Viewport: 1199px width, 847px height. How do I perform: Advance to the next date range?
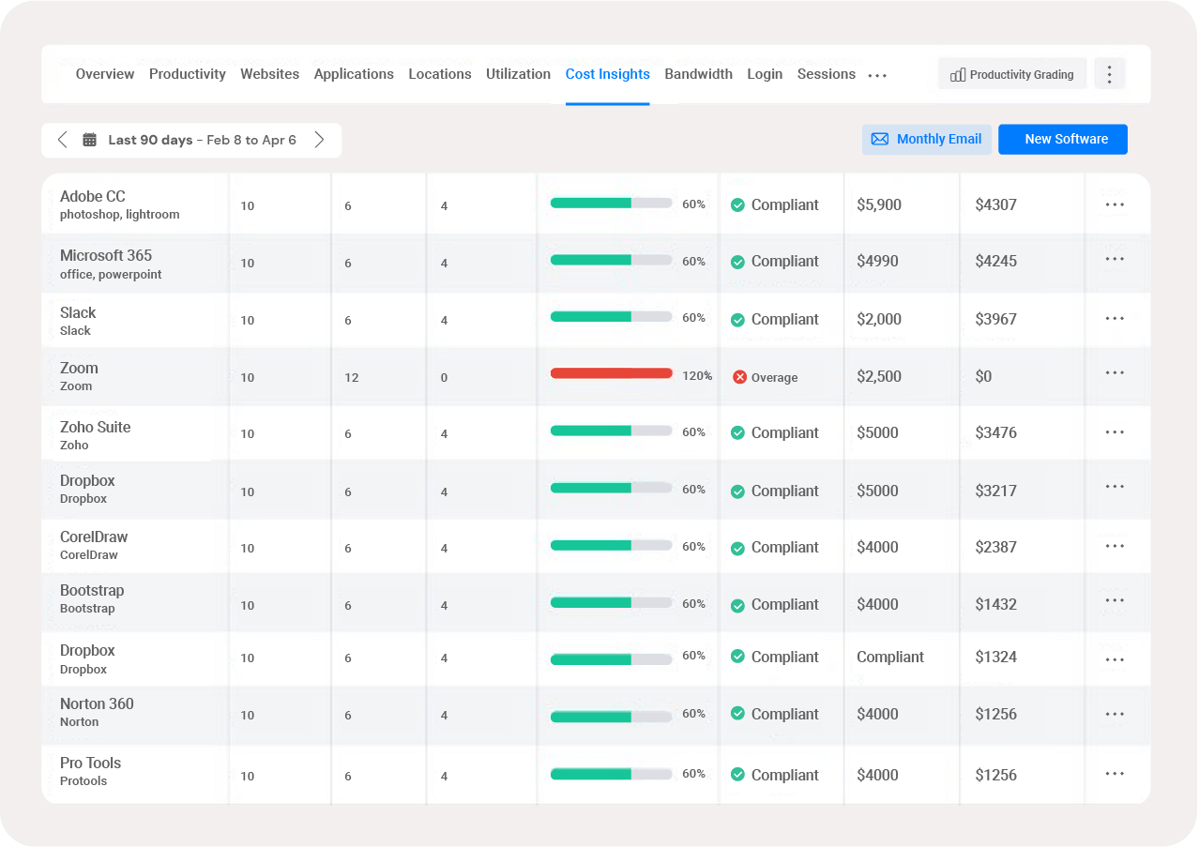click(x=319, y=140)
